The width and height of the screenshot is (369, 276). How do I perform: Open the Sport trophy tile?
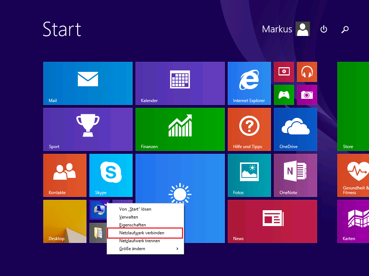88,129
